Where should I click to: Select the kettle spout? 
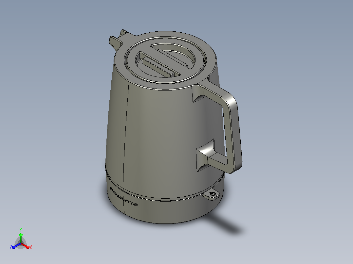point(118,40)
